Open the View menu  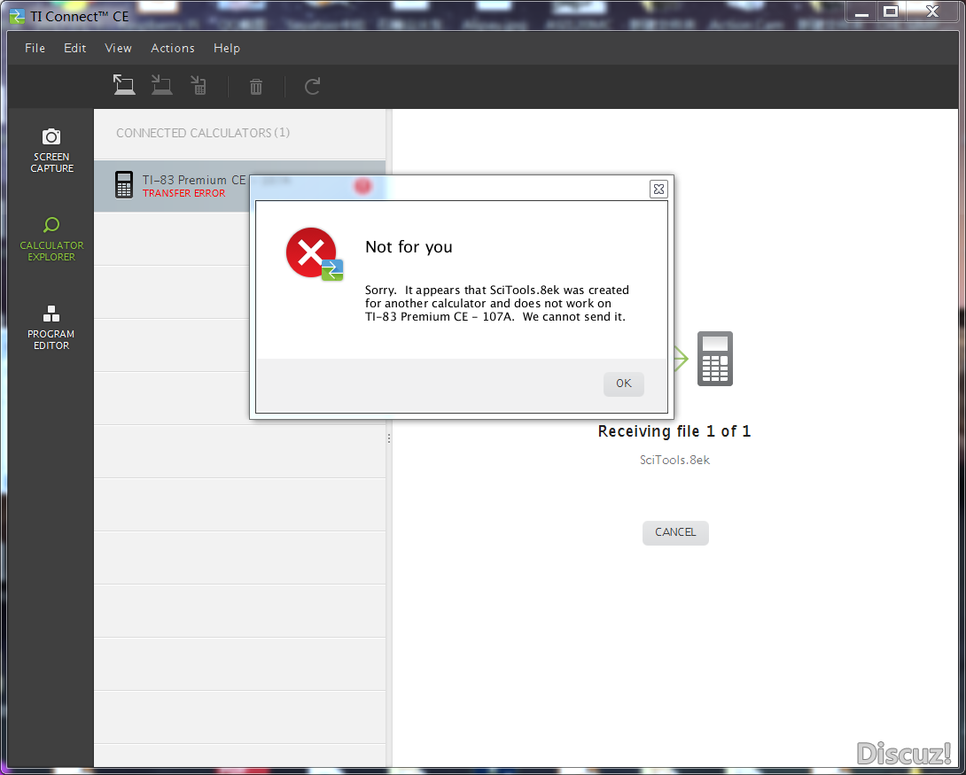point(118,48)
